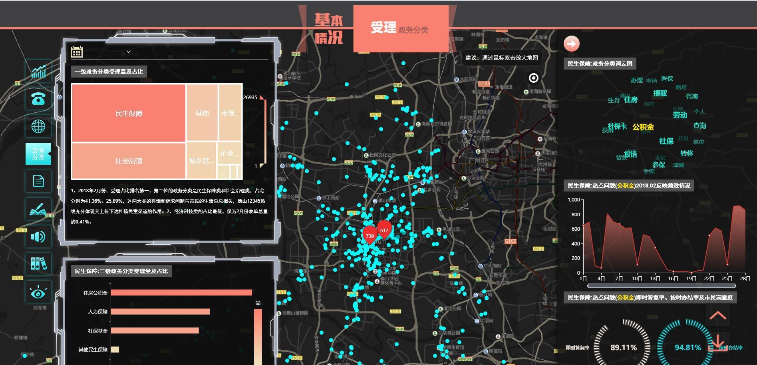Expand the date dropdown chevron
757x365 pixels.
(x=129, y=52)
